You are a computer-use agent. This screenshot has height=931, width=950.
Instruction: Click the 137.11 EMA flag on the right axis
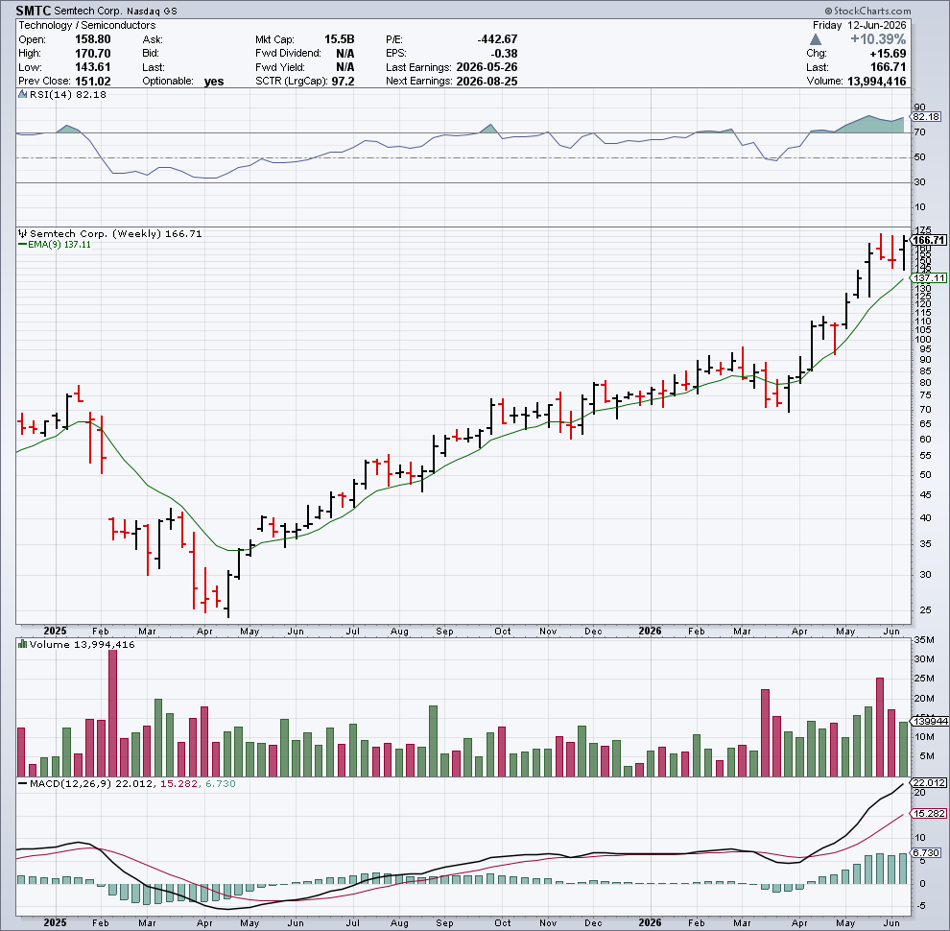tap(929, 278)
